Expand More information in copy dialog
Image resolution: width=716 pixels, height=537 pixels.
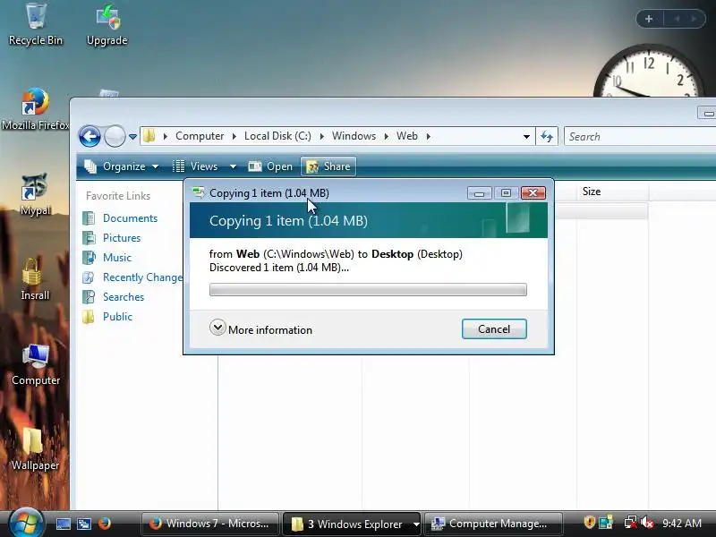click(x=260, y=329)
